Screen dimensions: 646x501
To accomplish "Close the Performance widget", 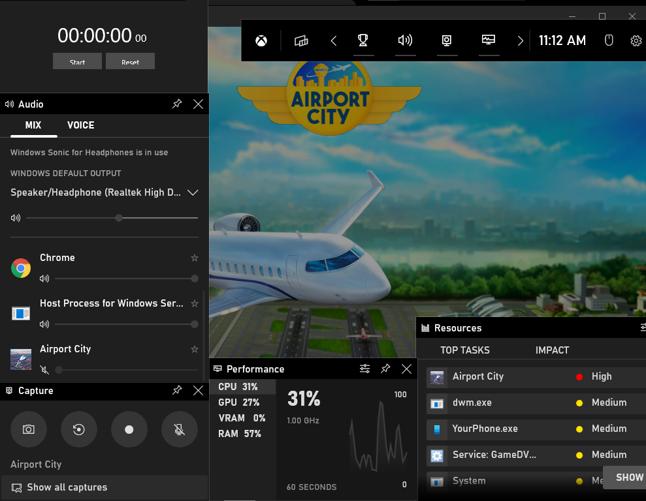I will [407, 369].
